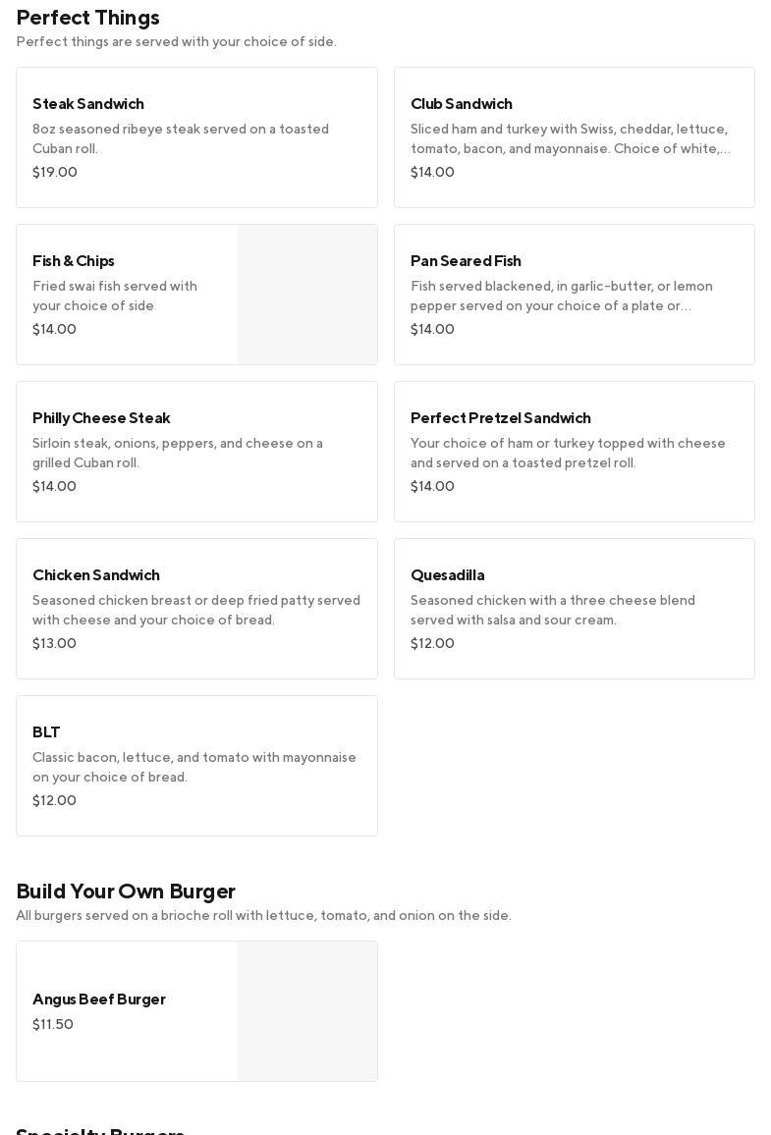Click the Quesadilla $12.00 price
Image resolution: width=771 pixels, height=1135 pixels.
tap(432, 643)
